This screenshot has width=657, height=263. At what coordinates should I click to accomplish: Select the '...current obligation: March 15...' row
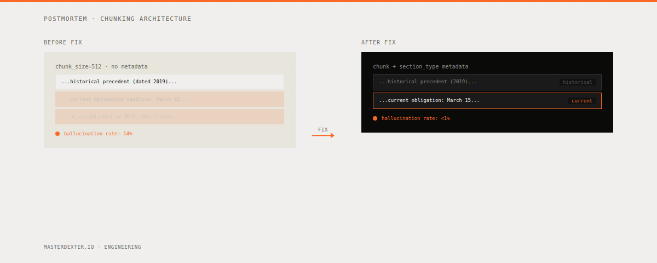pos(487,101)
